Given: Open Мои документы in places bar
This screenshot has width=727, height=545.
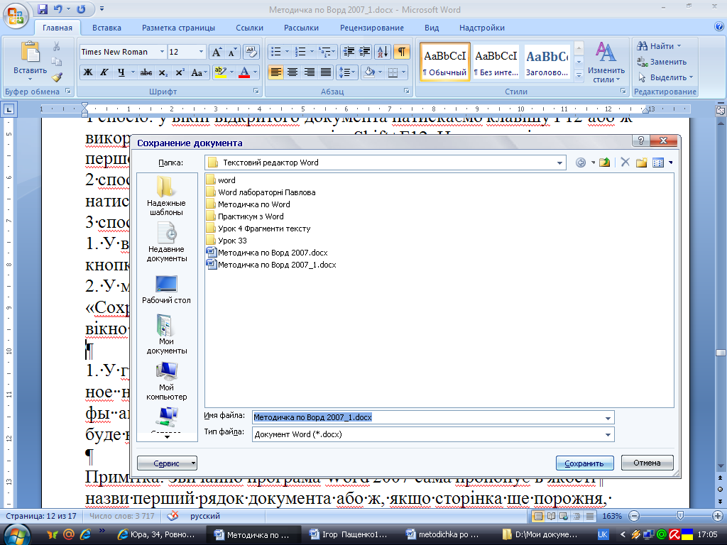Looking at the screenshot, I should pos(166,335).
